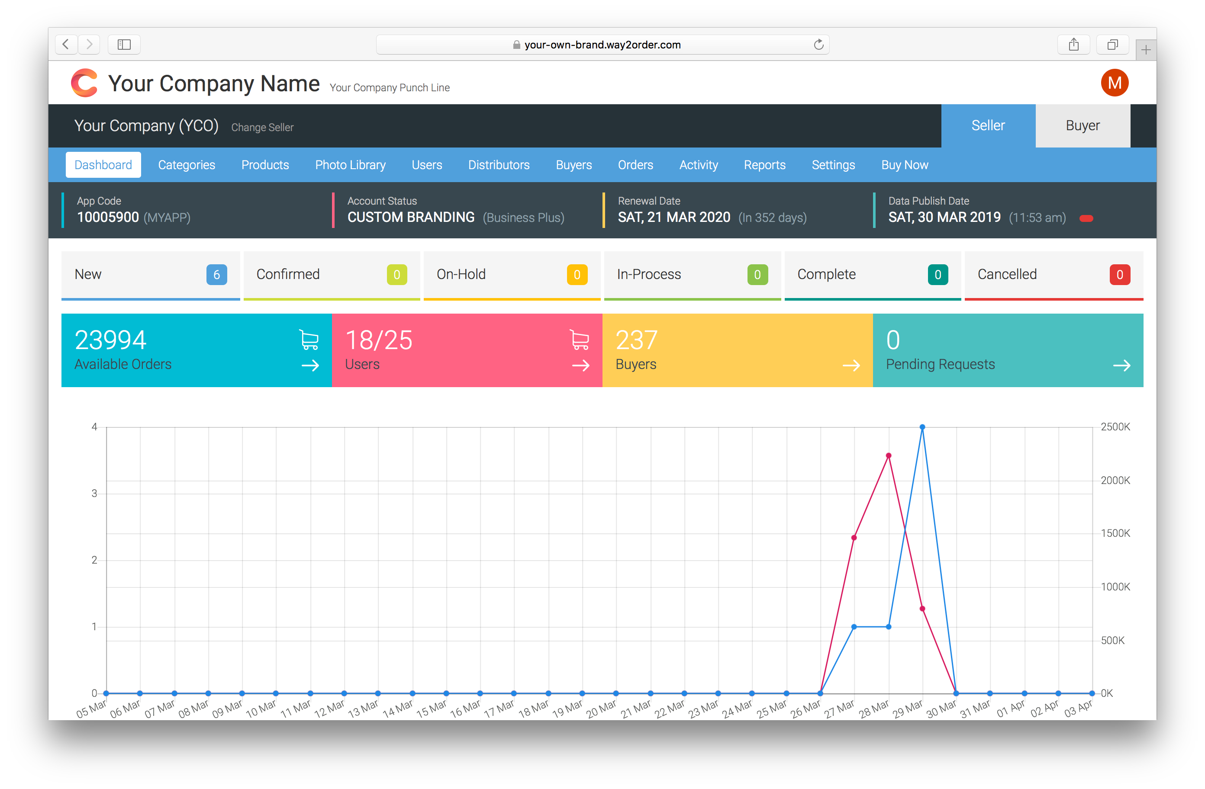1205x789 pixels.
Task: Select the Dashboard tab
Action: (x=102, y=165)
